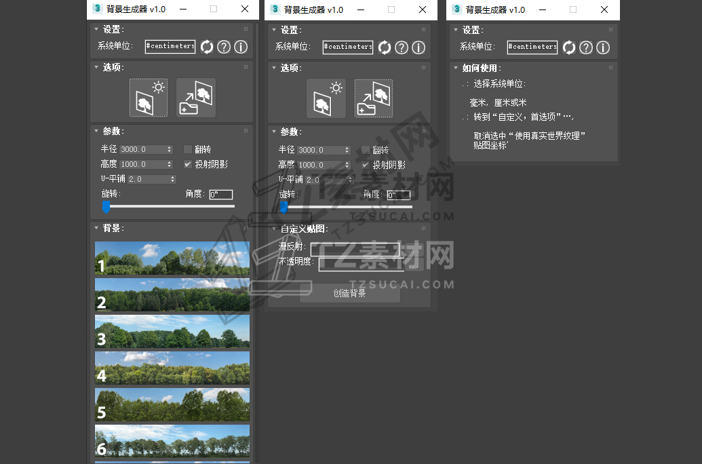Toggle 投射阴影 checkbox in middle window
702x464 pixels.
(x=366, y=166)
